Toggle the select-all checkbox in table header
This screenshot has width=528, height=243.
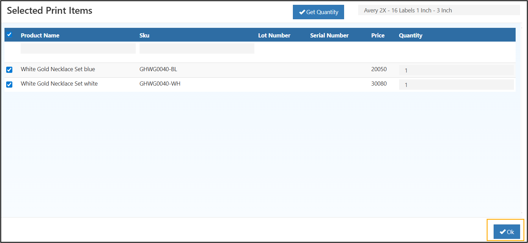coord(9,34)
